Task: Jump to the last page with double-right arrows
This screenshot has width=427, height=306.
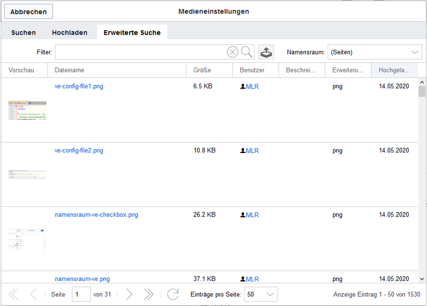Action: point(149,294)
